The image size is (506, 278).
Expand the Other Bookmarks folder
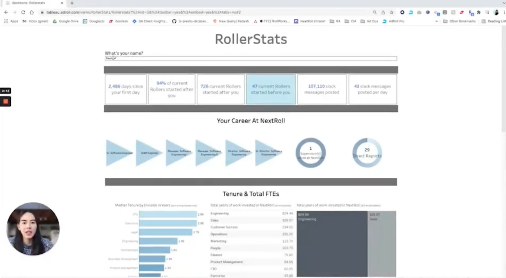459,21
